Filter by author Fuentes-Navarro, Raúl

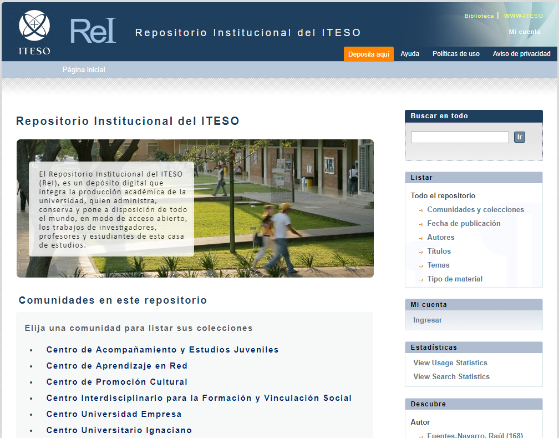(x=475, y=435)
